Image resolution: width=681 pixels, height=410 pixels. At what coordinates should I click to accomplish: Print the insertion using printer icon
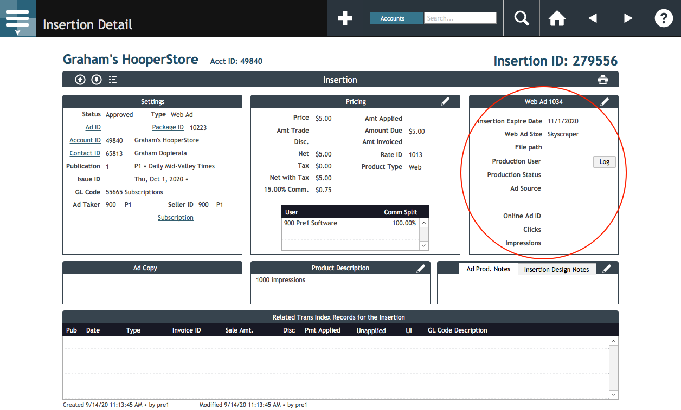[x=603, y=80]
